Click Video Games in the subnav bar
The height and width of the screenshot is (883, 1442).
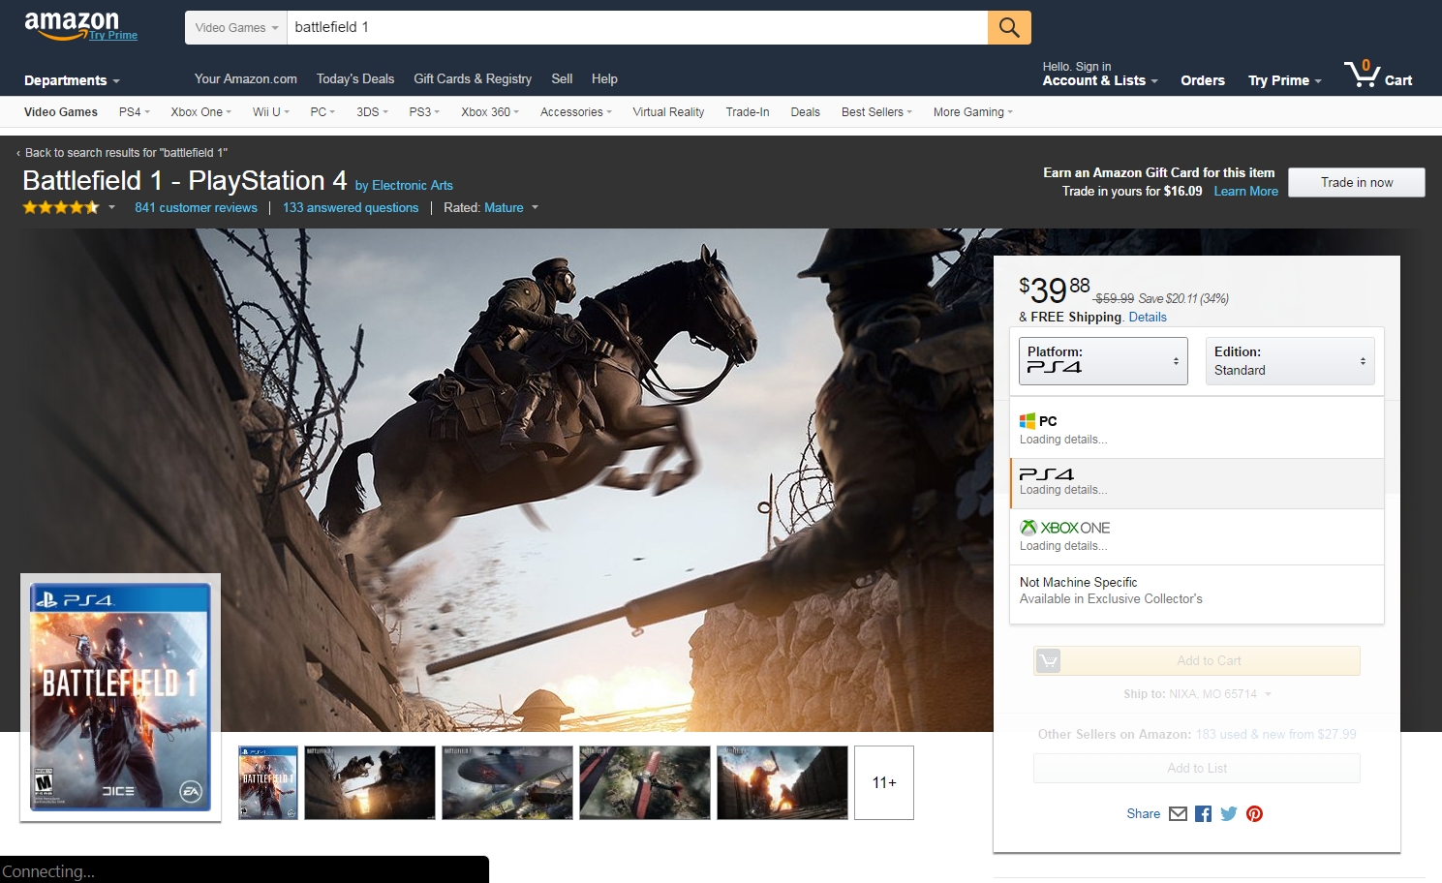[61, 112]
